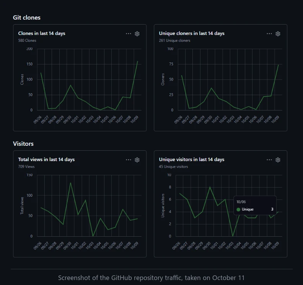Click the 150 tick on Clones chart y-axis

click(x=29, y=64)
